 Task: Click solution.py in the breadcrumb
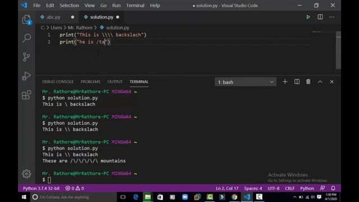point(117,27)
